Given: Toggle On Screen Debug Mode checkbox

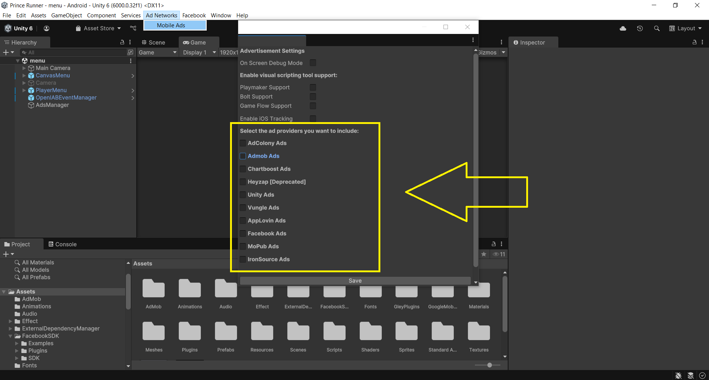Looking at the screenshot, I should [313, 63].
